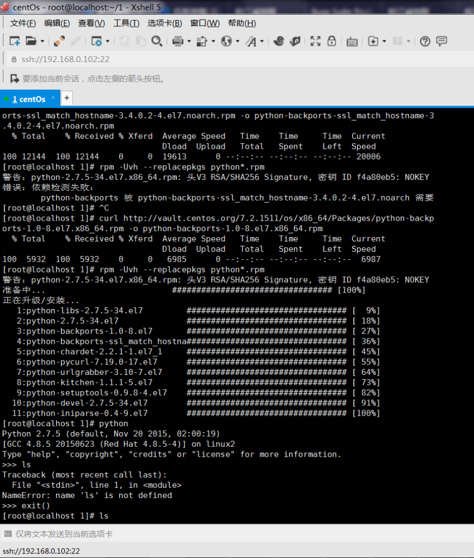Click the 11:python-iniparse-0.4-9.el7 line
Image resolution: width=474 pixels, height=558 pixels.
(x=196, y=413)
